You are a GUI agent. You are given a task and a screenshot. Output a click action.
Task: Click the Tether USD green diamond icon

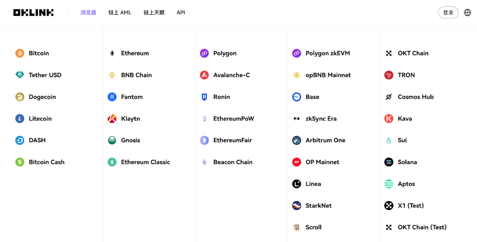click(20, 75)
